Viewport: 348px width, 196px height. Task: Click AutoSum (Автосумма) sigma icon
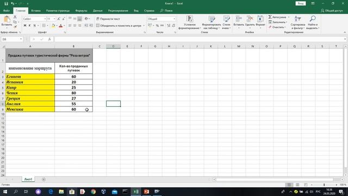point(270,17)
